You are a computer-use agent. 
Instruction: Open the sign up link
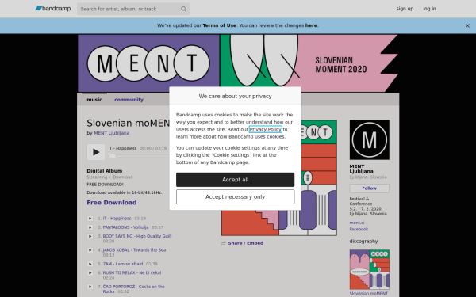[405, 9]
